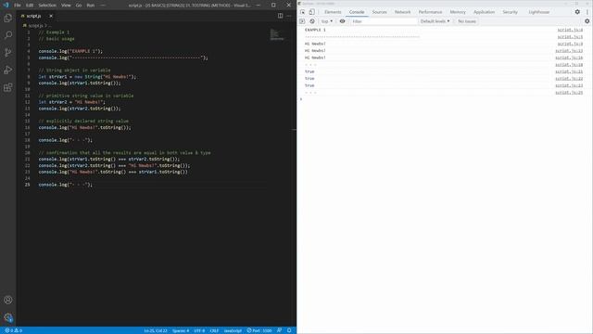Screen dimensions: 593x334
Task: Open the Extensions view
Action: point(8,87)
